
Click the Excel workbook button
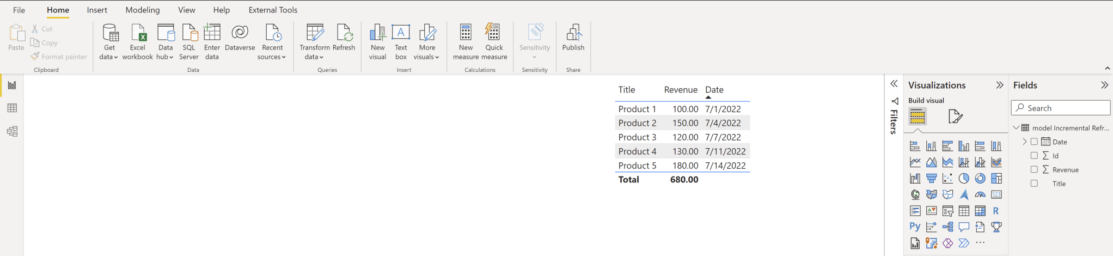138,42
